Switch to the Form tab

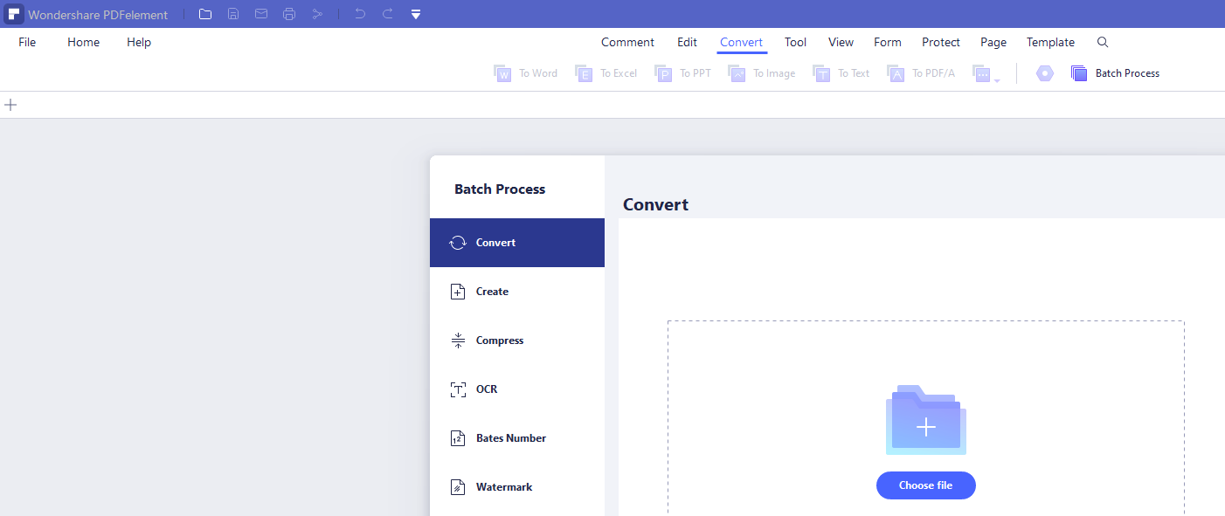(x=888, y=42)
